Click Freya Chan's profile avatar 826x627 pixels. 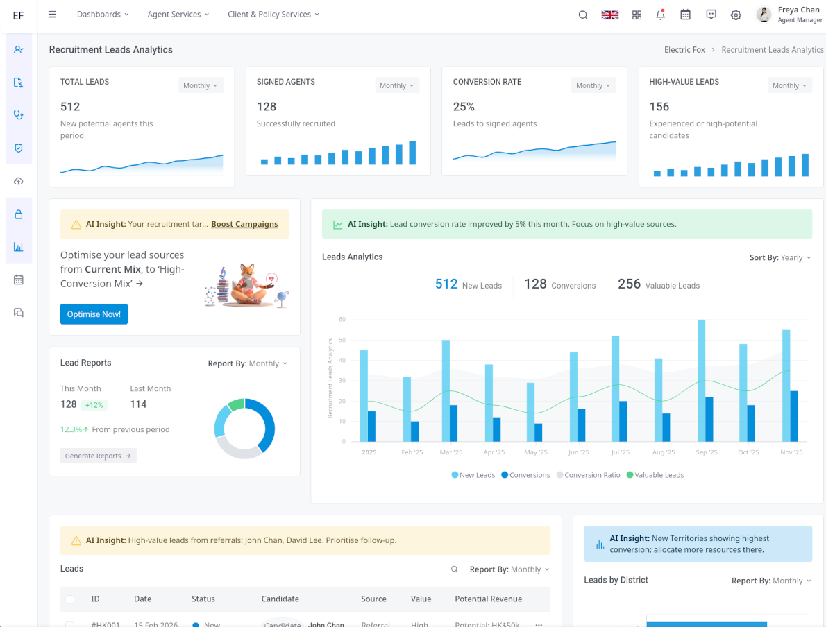[x=764, y=15]
